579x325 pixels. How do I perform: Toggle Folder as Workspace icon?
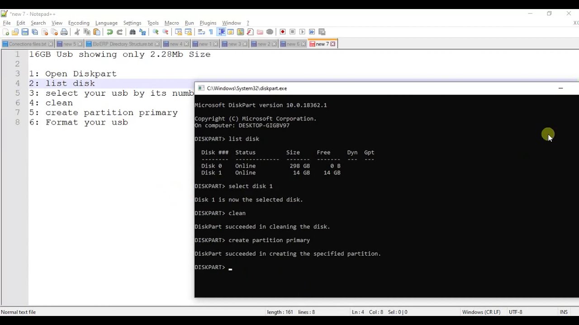tap(260, 32)
